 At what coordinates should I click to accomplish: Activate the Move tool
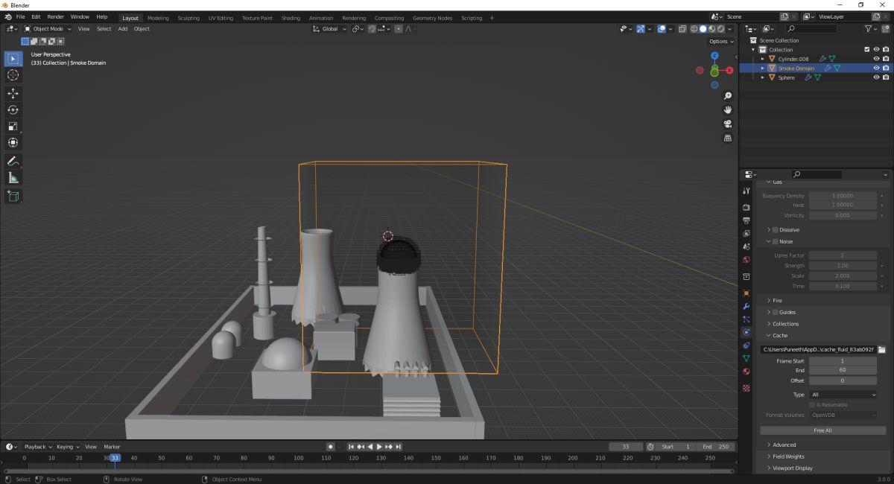[13, 93]
